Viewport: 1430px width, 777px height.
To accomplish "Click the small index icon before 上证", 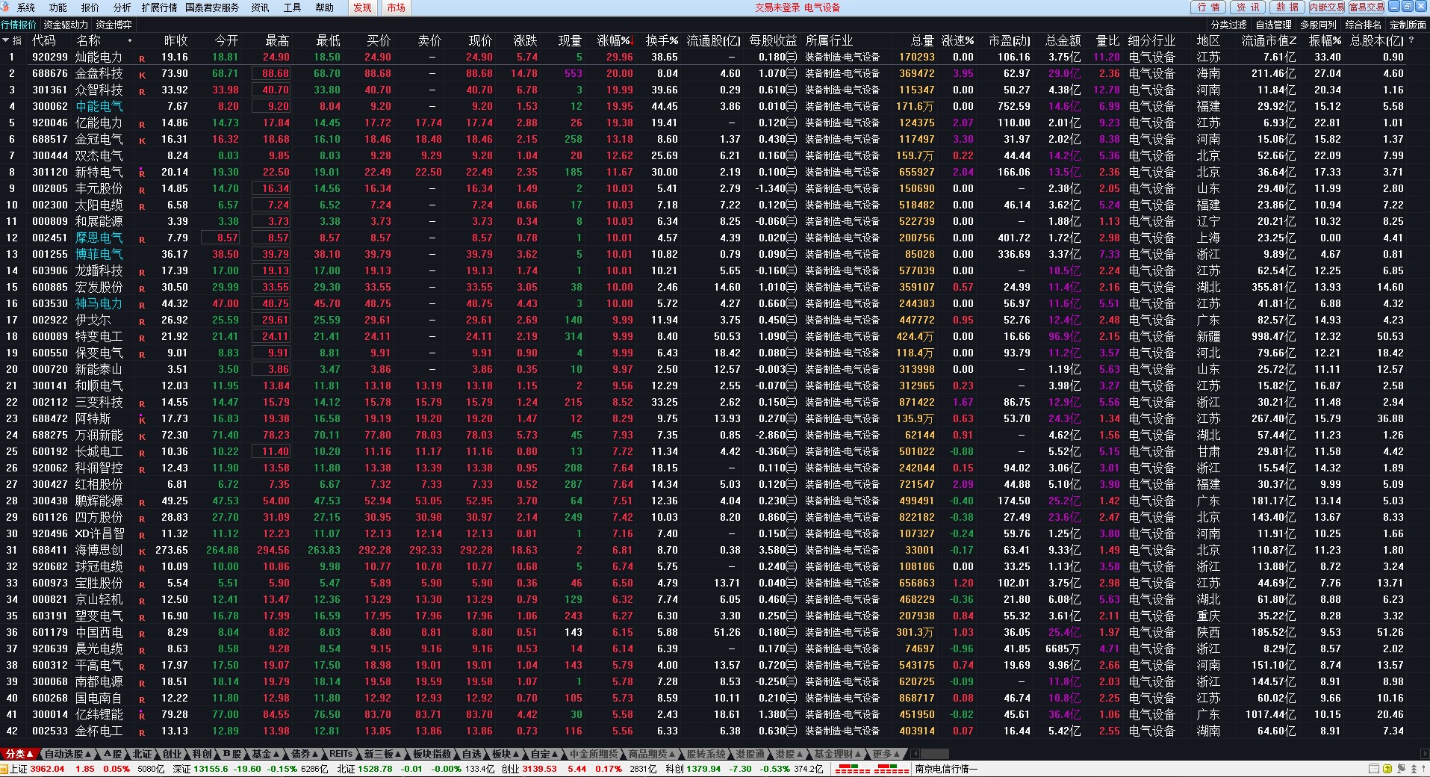I will point(4,769).
